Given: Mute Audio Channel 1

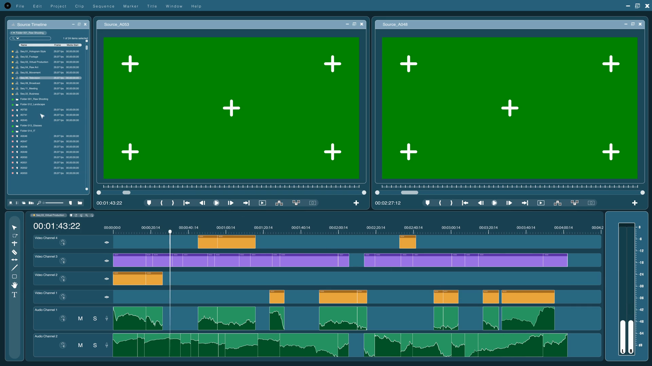Looking at the screenshot, I should coord(80,319).
